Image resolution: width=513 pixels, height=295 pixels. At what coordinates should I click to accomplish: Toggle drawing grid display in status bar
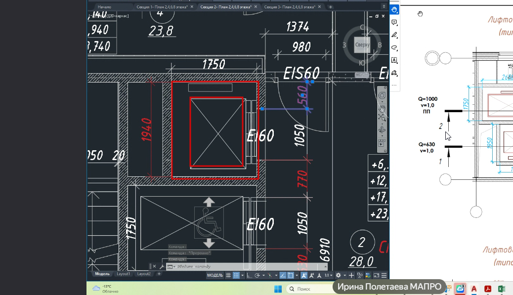tap(228, 275)
